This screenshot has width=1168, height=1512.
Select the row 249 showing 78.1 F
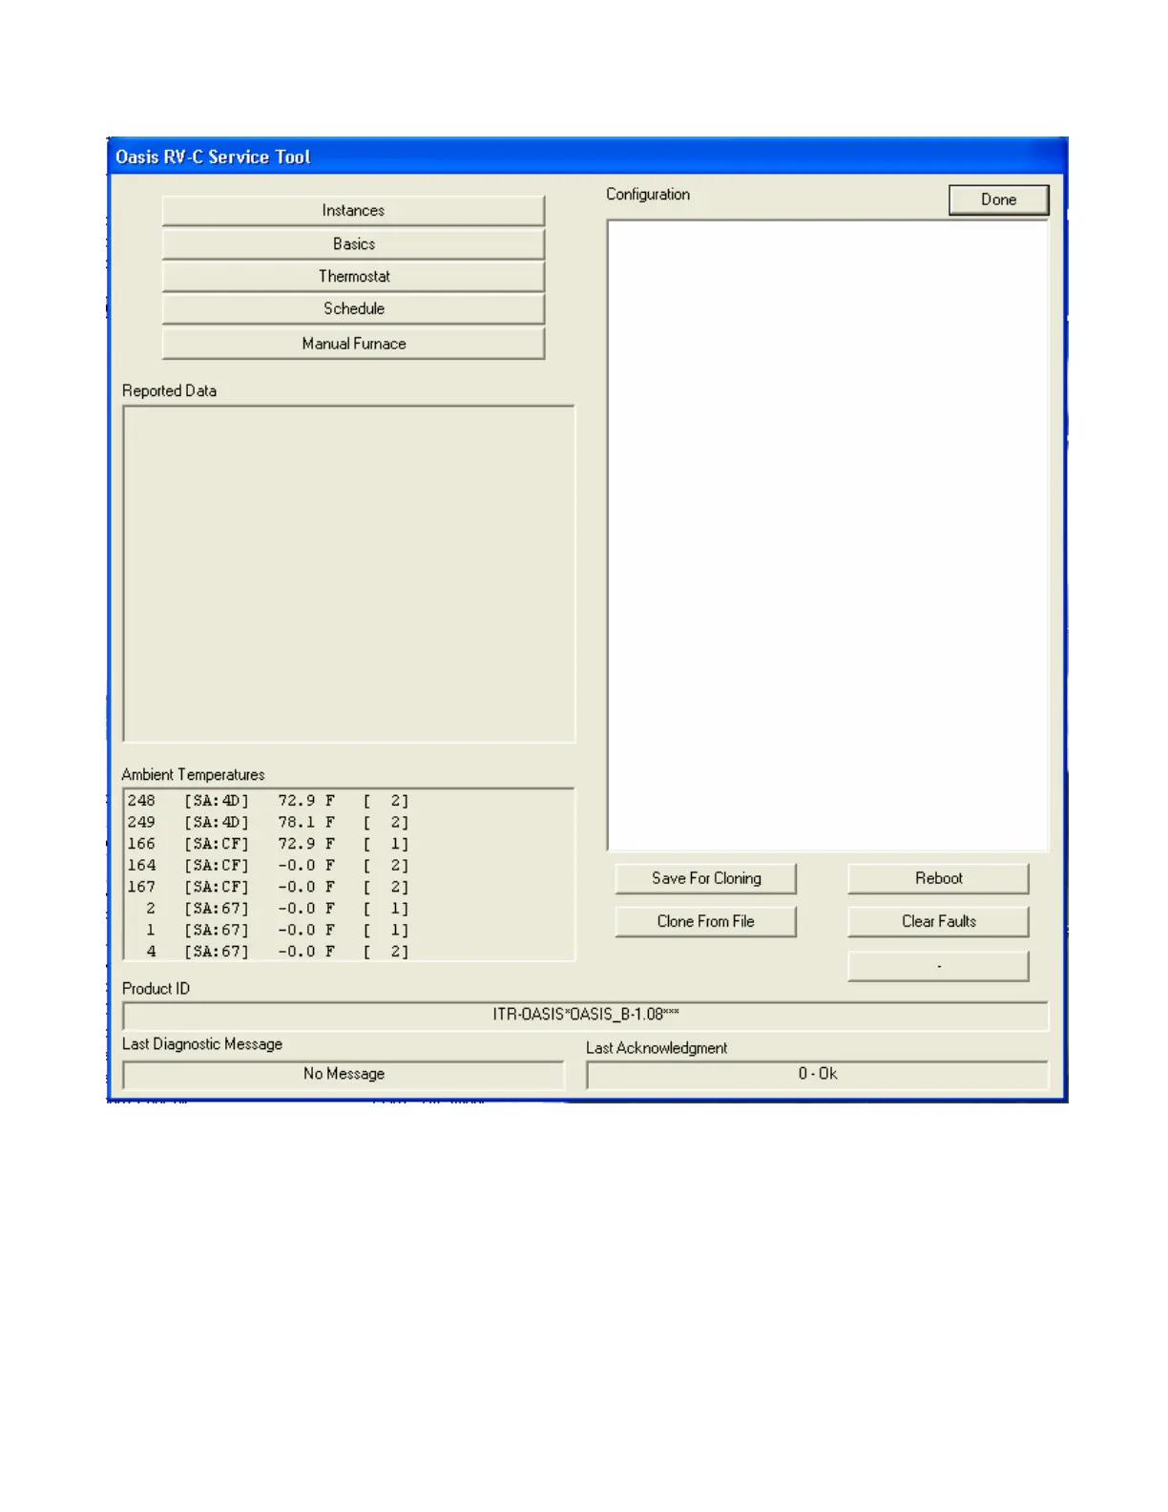point(269,822)
